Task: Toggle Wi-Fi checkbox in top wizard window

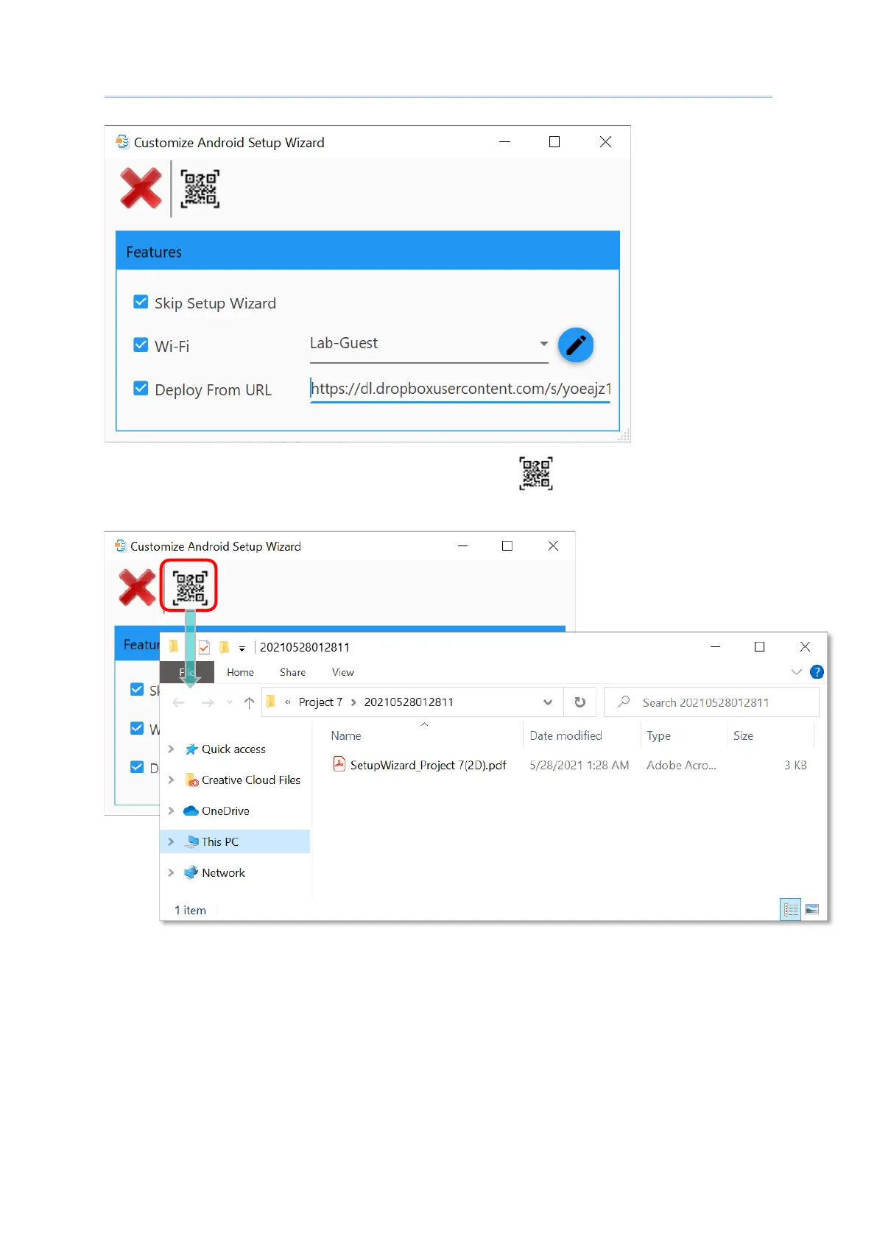Action: 141,345
